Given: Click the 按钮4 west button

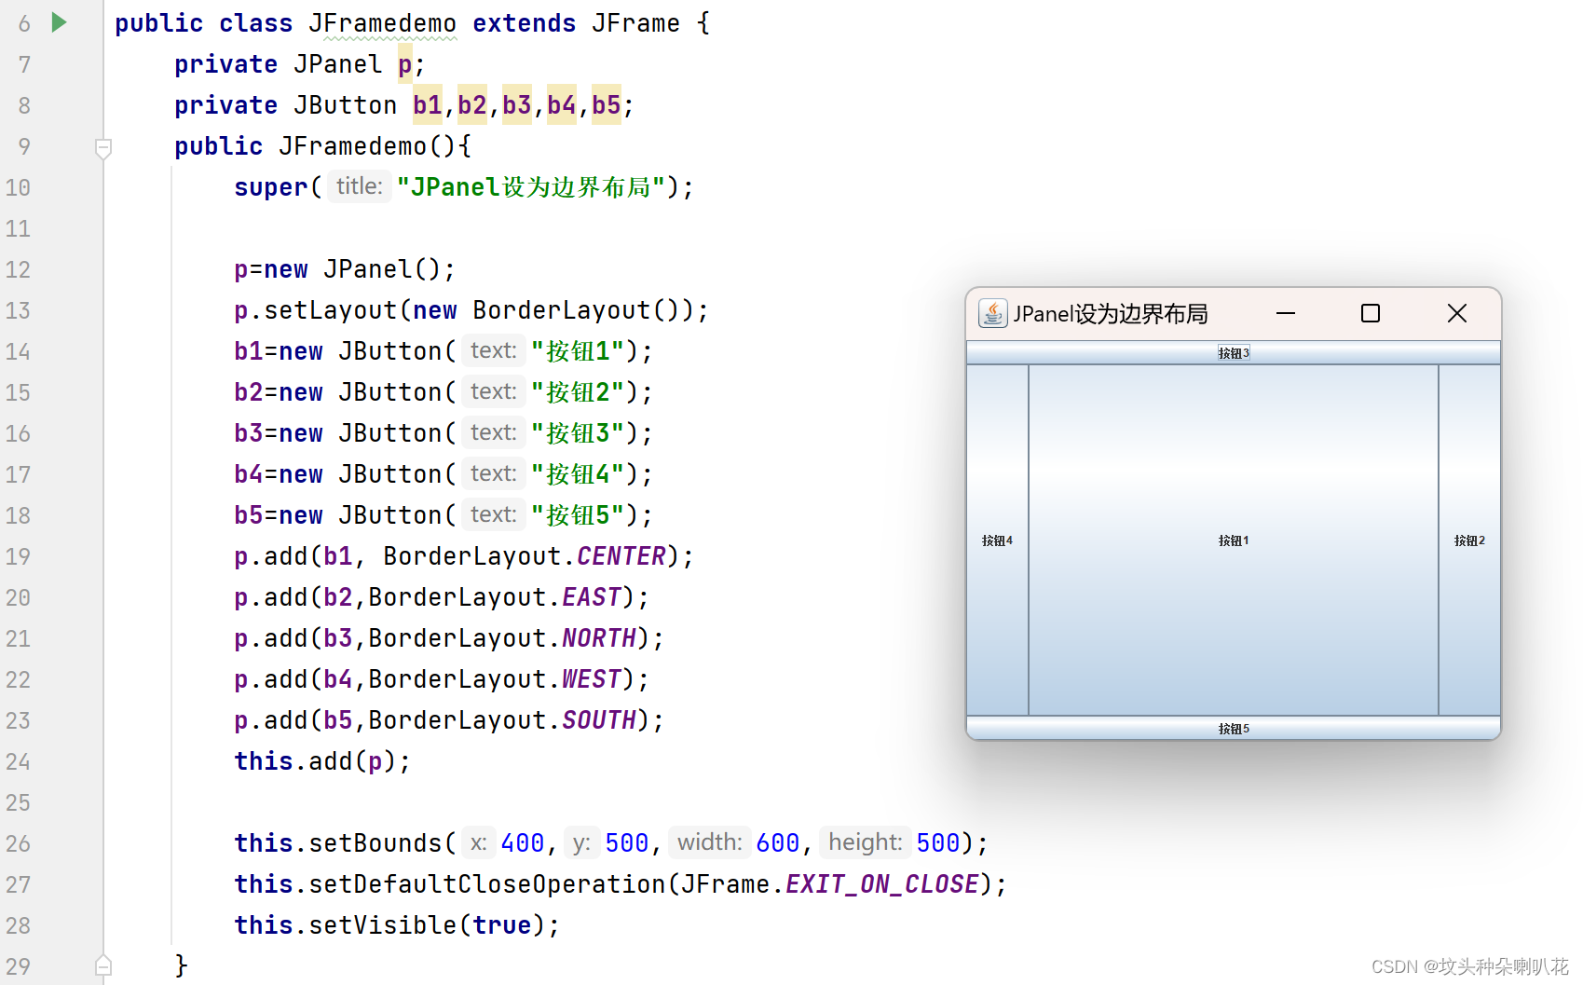Looking at the screenshot, I should tap(997, 540).
